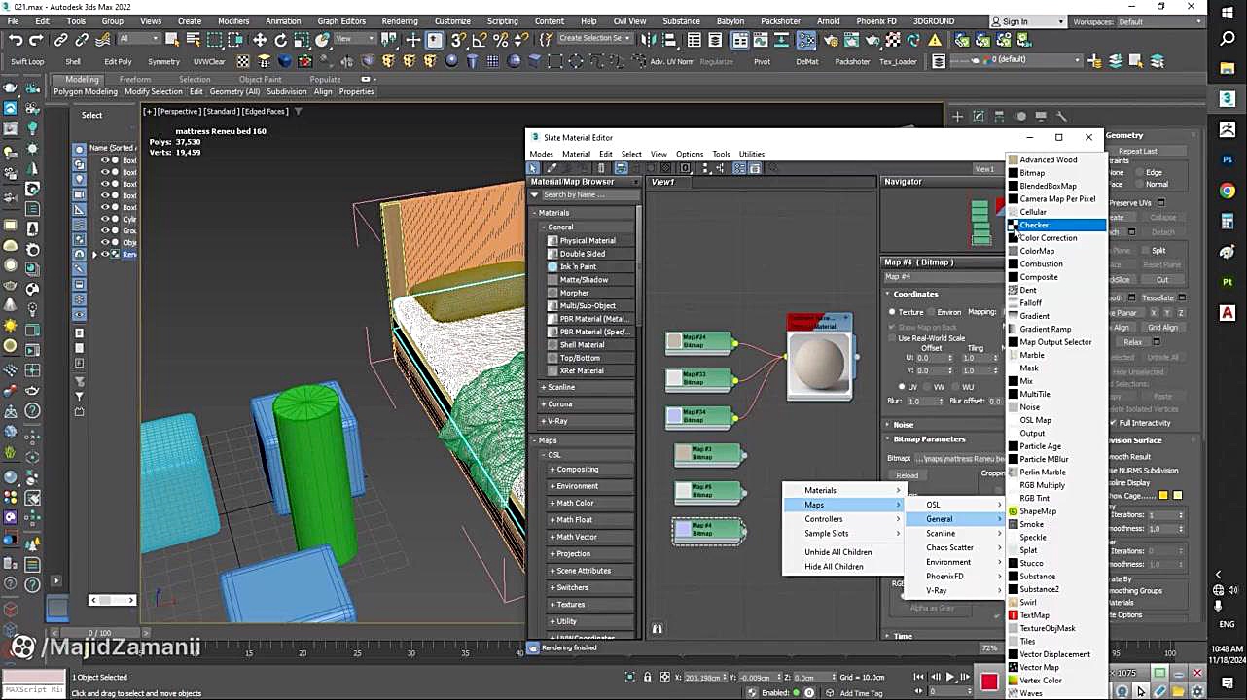
Task: Open Windows search magnifier icon
Action: 1228,39
